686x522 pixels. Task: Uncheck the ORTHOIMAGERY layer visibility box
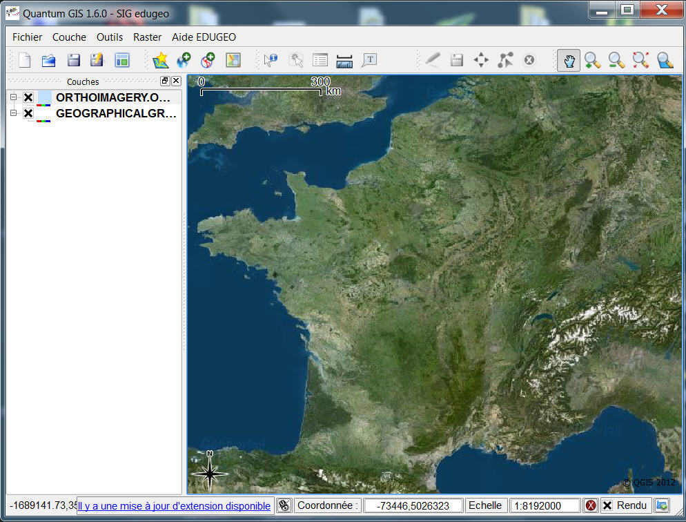coord(28,97)
